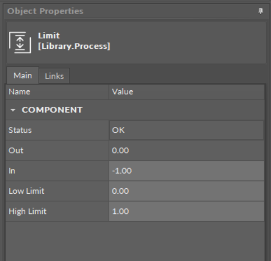271x261 pixels.
Task: Select the Main tab
Action: 22,76
